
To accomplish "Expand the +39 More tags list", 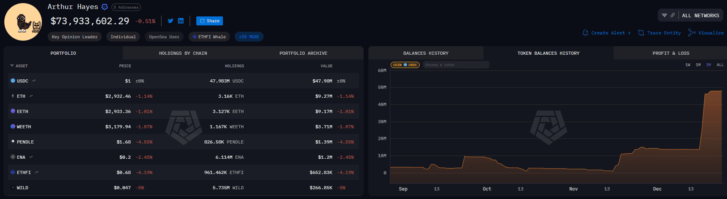I will pos(249,37).
